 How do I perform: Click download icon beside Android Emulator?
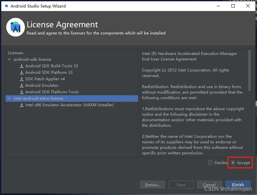[22, 85]
